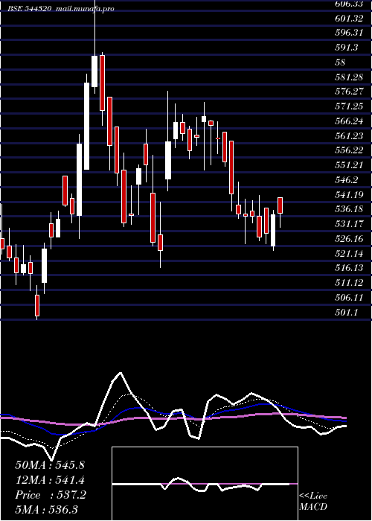Click the 556.22 price axis label
This screenshot has height=521, width=372.
348,150
